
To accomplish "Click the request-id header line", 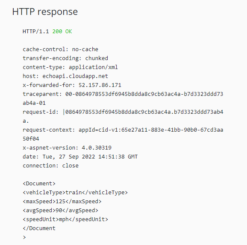I will 123,116.
